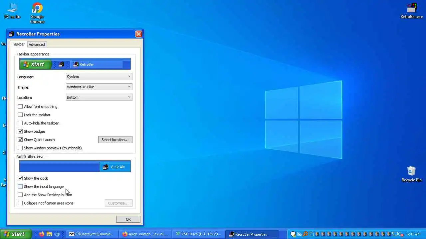The image size is (426, 239).
Task: Click the start button in the appearance preview
Action: pos(36,64)
